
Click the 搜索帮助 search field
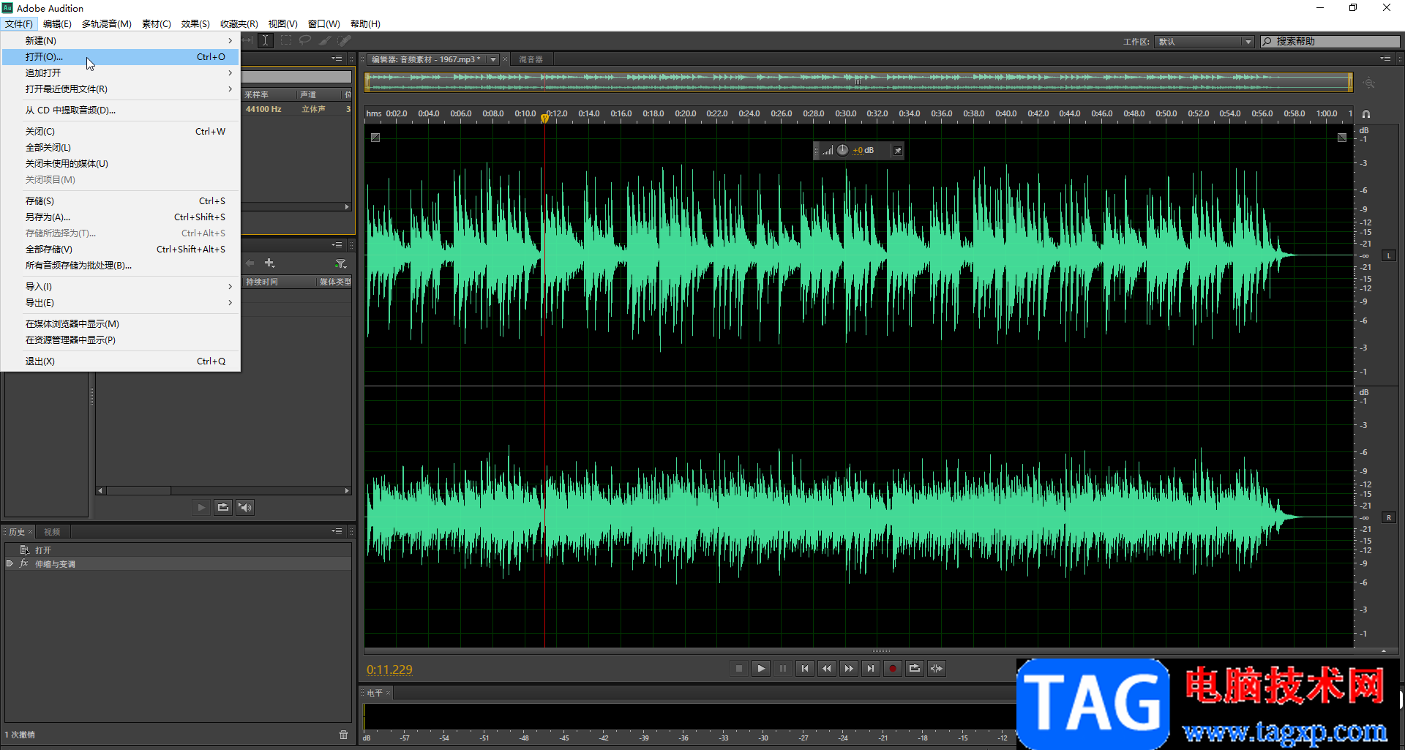(1330, 42)
